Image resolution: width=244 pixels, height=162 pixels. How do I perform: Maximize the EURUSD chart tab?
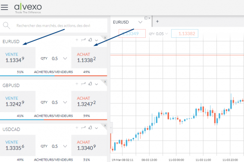click(x=146, y=18)
